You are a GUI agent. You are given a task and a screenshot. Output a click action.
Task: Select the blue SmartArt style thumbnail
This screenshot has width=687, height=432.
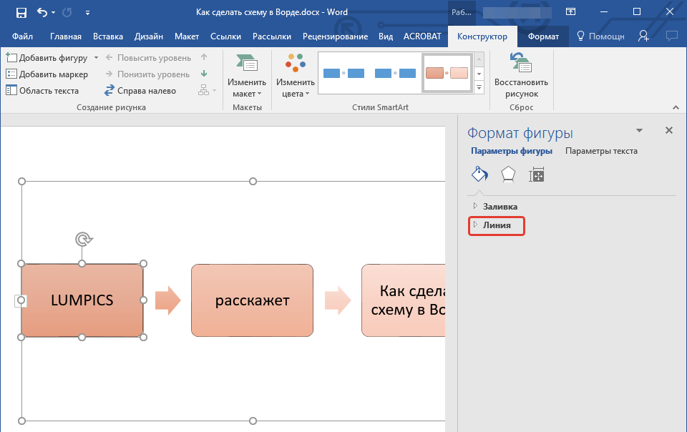[x=343, y=73]
